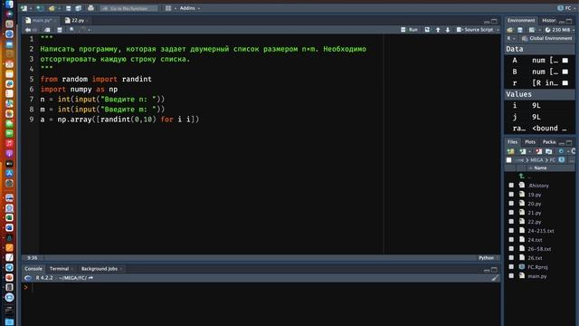Image resolution: width=579 pixels, height=326 pixels.
Task: Check the box next to 26.txt
Action: point(511,257)
